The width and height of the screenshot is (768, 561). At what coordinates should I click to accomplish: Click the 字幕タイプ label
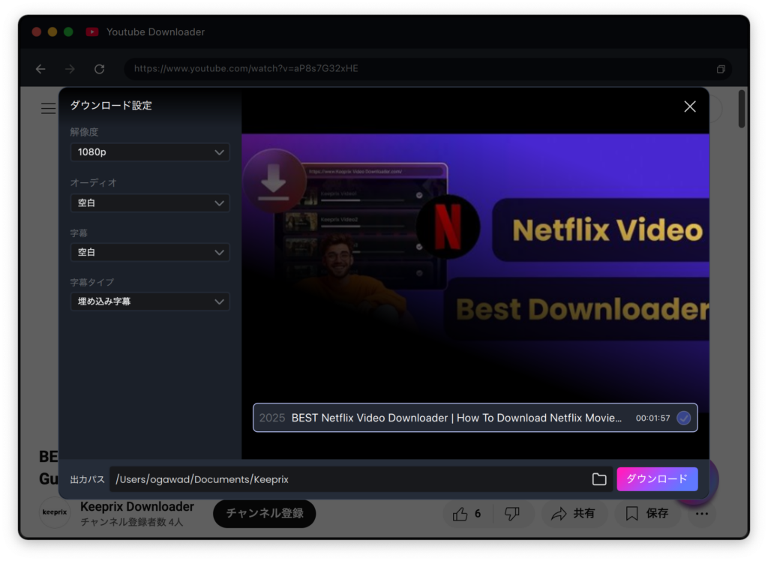92,282
